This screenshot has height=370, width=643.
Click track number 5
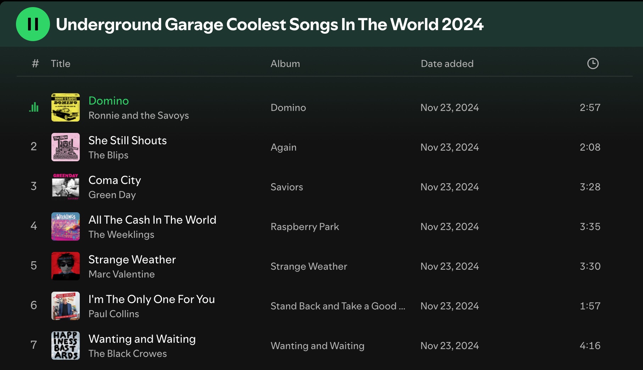coord(34,265)
